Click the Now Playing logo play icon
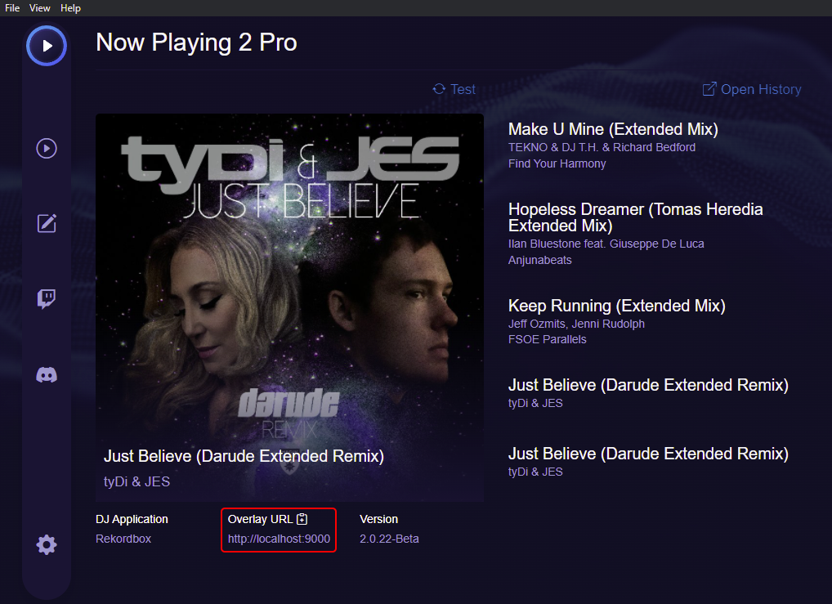The image size is (832, 604). pos(47,46)
